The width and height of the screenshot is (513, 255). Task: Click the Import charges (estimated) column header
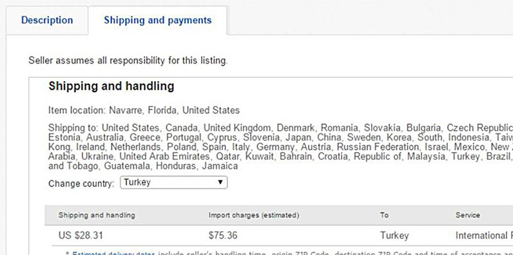(254, 215)
